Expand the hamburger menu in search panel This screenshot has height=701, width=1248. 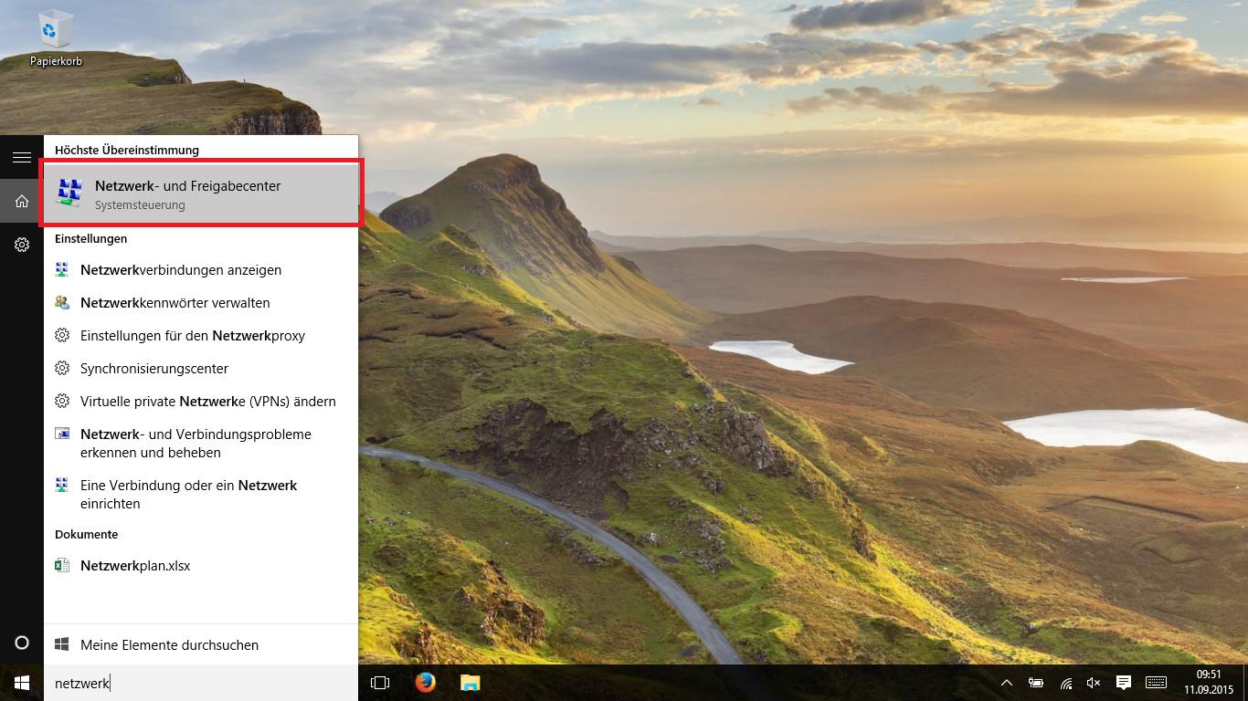point(22,158)
